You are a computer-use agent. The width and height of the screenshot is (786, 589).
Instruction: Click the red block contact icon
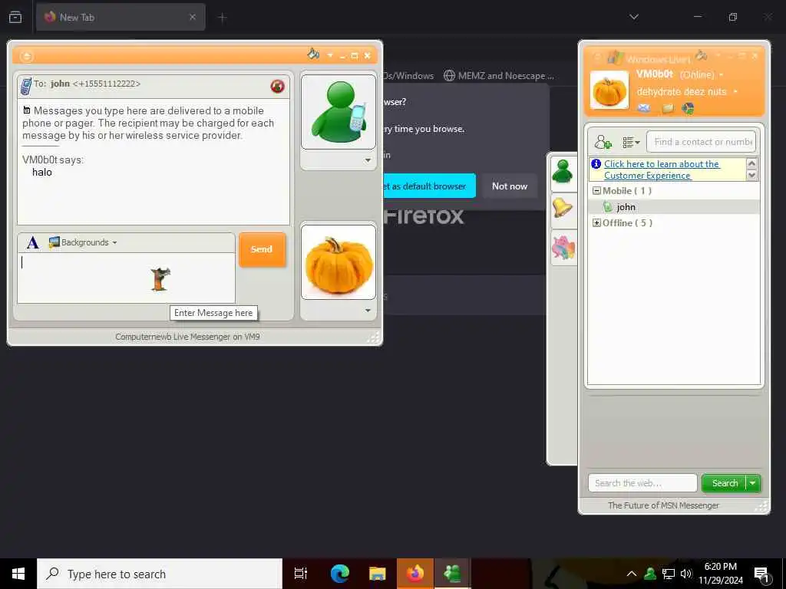coord(277,86)
